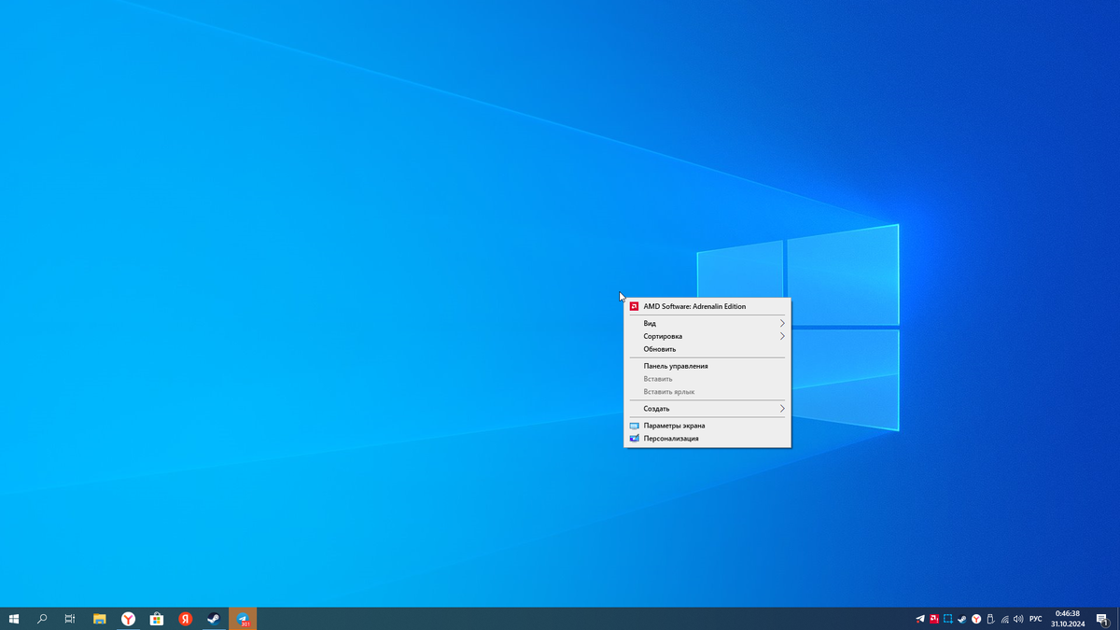Open red Yandex Я app on taskbar

[186, 619]
